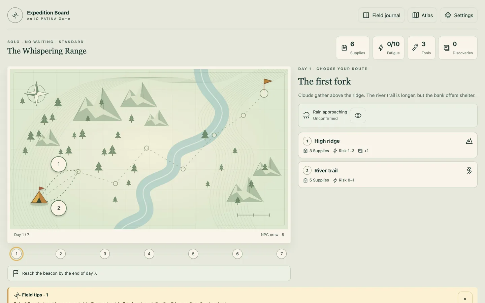This screenshot has height=303, width=485.
Task: Choose the River trail route
Action: 388,174
